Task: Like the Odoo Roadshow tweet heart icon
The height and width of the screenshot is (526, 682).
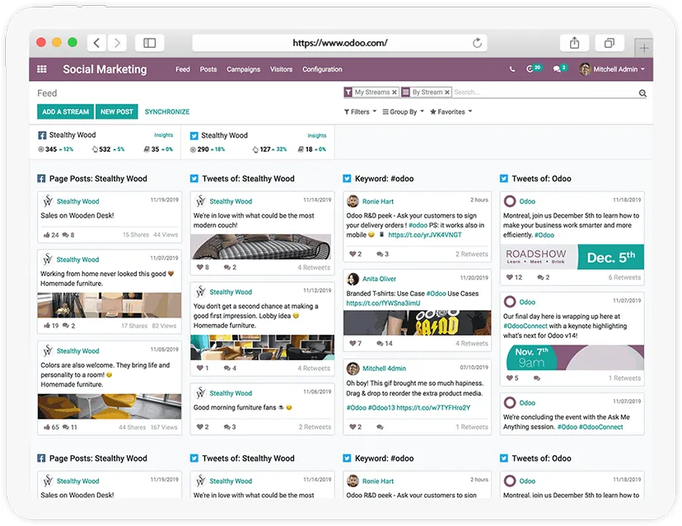Action: pos(509,277)
